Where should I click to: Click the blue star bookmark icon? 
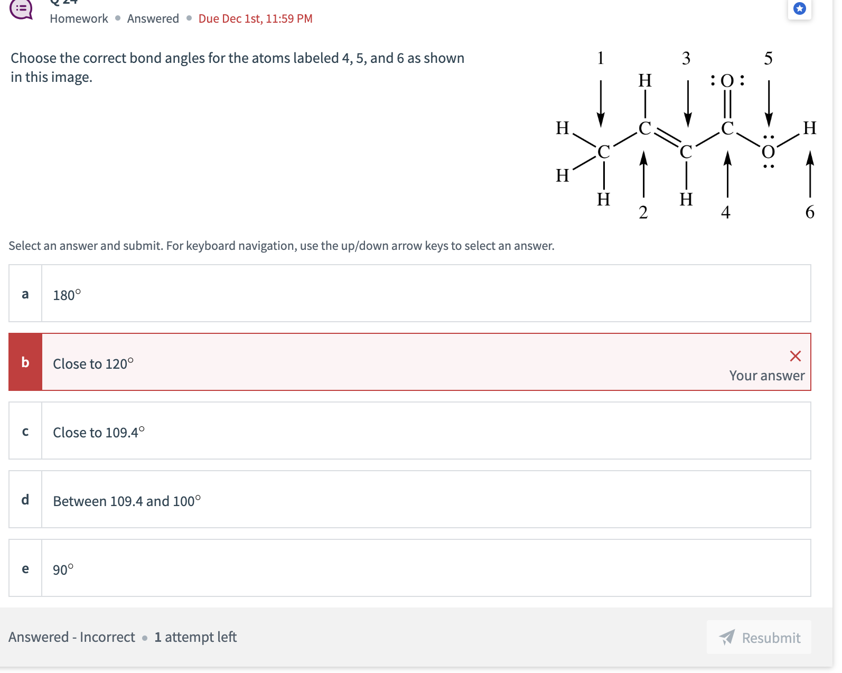coord(800,9)
